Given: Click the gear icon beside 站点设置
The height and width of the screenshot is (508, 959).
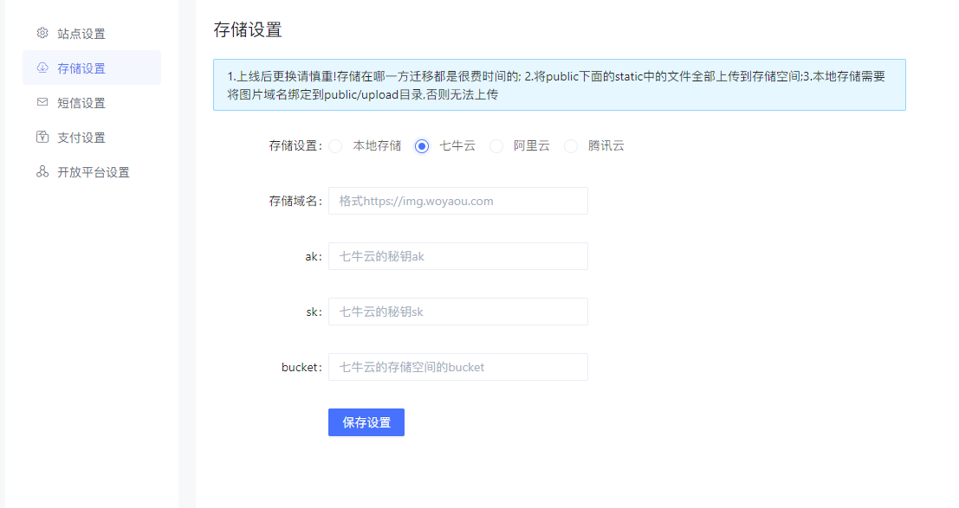Looking at the screenshot, I should coord(42,33).
